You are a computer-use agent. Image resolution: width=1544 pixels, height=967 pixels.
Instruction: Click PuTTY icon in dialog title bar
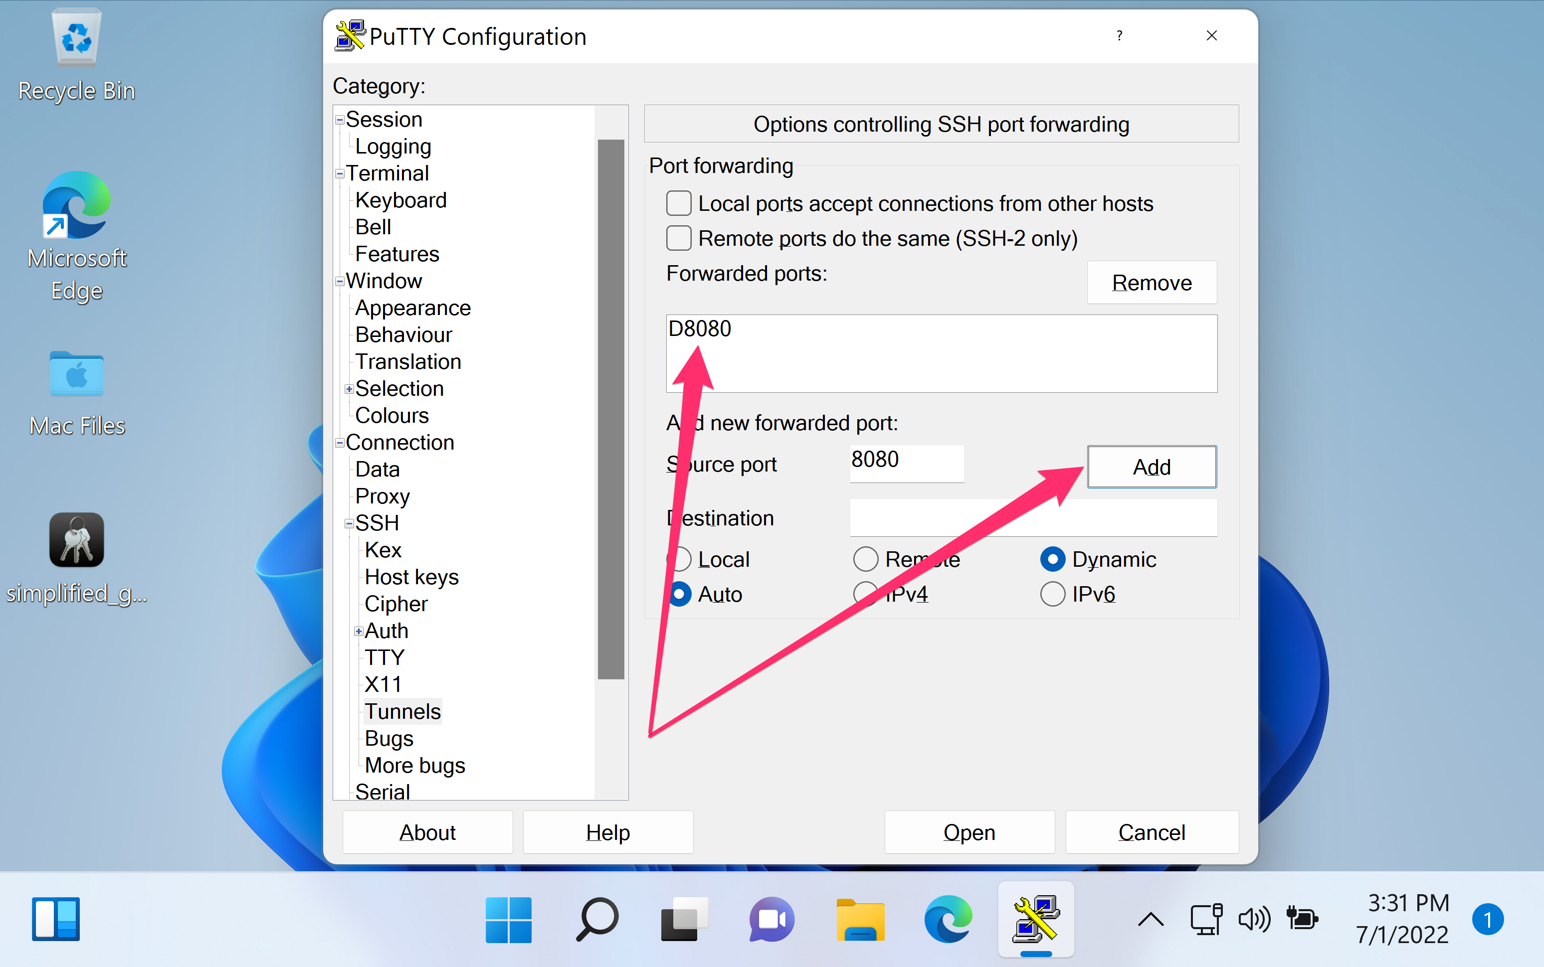click(x=350, y=36)
